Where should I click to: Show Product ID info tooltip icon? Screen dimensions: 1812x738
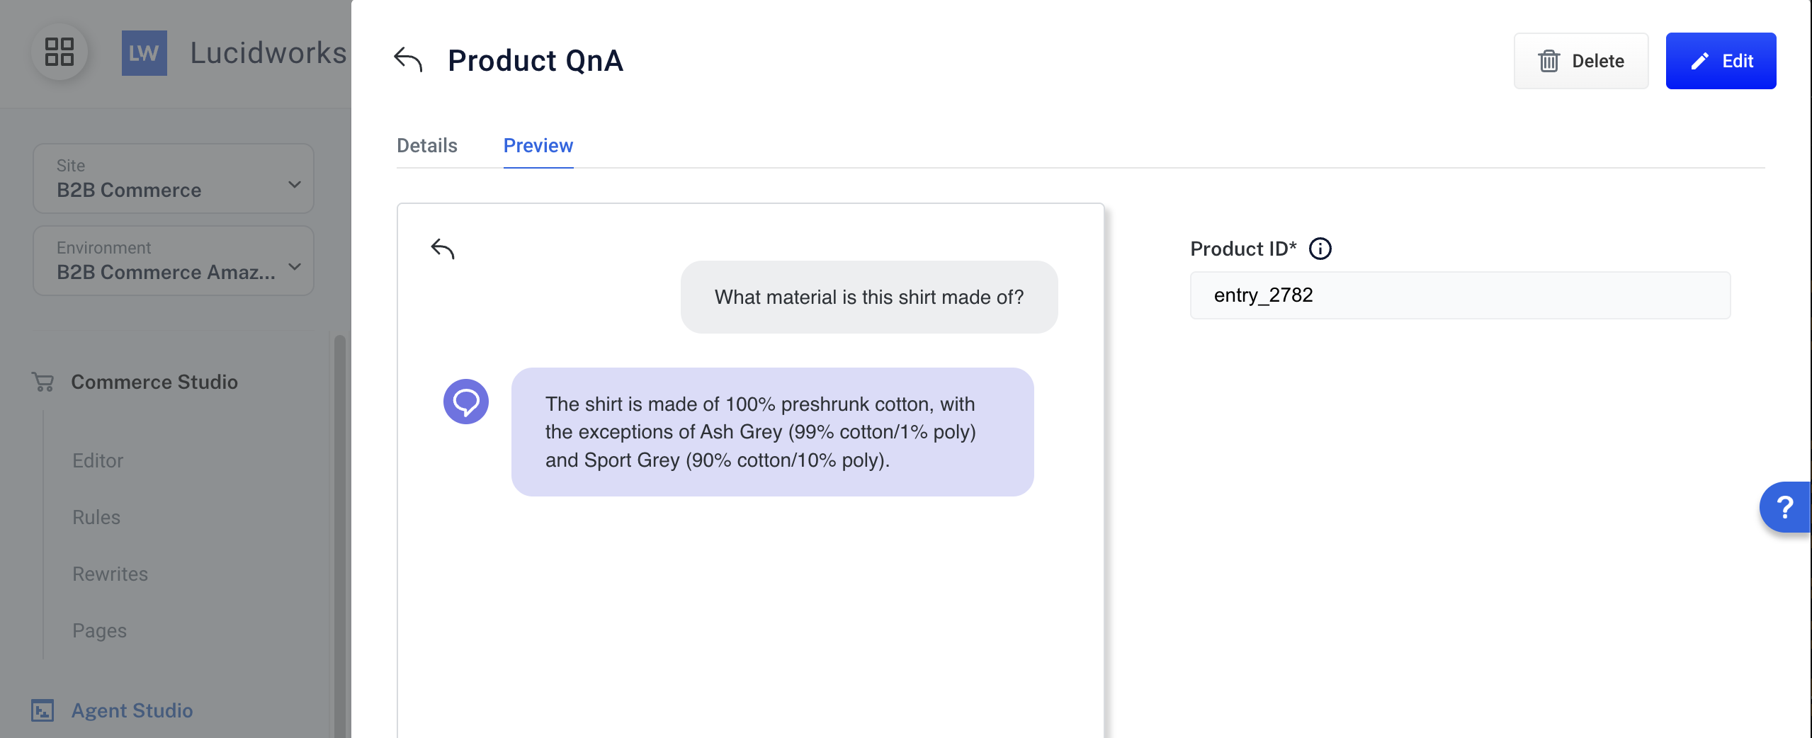point(1320,249)
